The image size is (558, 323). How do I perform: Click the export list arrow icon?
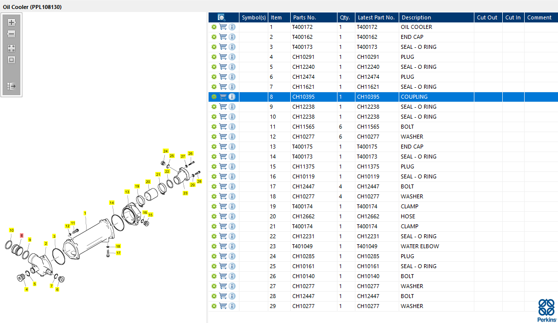[11, 86]
